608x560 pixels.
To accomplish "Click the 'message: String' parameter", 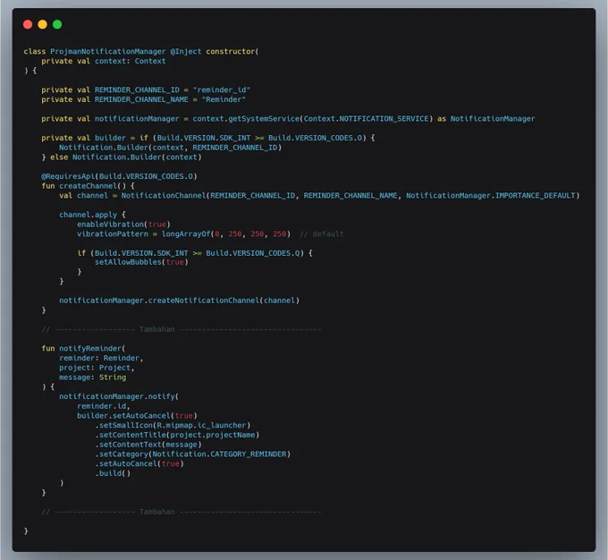I will 92,378.
